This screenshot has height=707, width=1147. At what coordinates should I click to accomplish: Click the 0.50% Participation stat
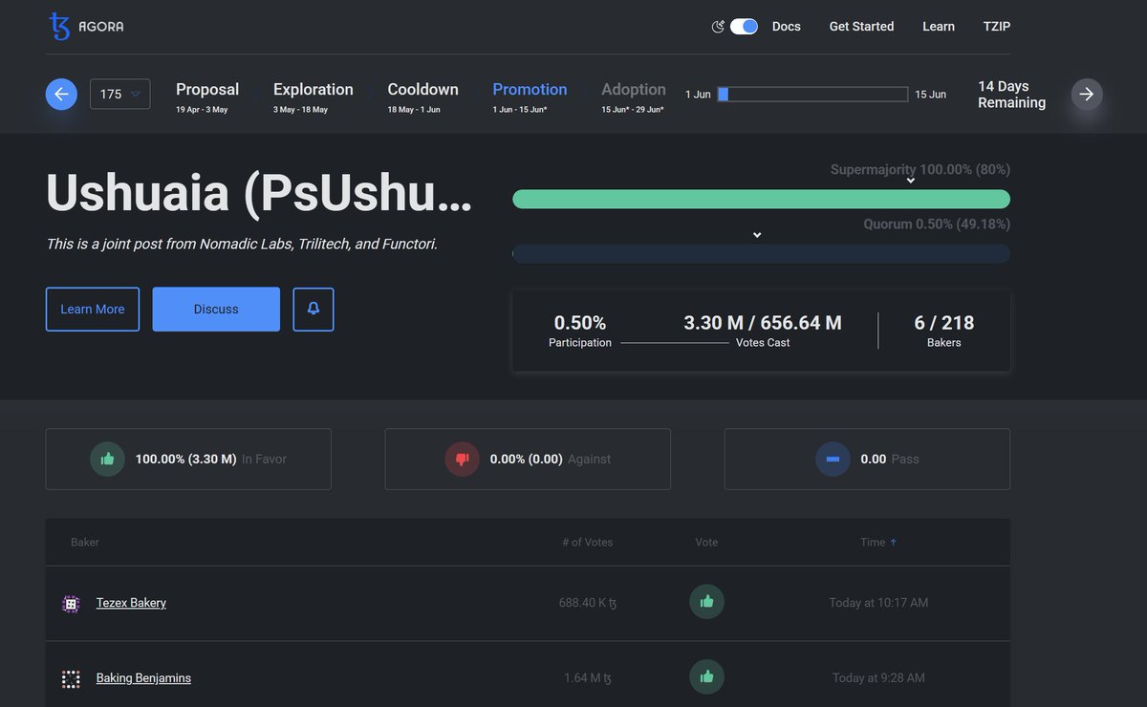[580, 331]
